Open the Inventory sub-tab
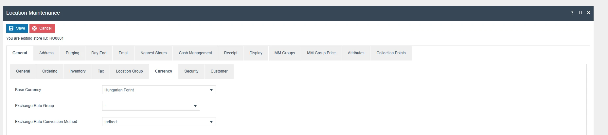Viewport: 608px width, 135px height. point(78,71)
